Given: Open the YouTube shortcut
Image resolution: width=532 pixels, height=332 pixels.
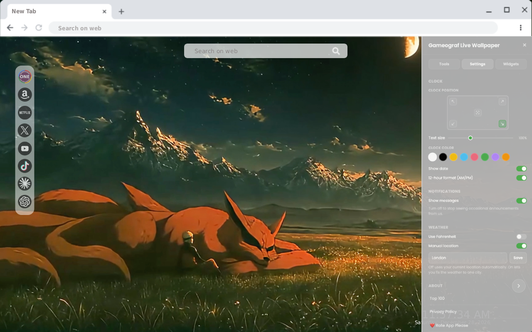Looking at the screenshot, I should 25,148.
